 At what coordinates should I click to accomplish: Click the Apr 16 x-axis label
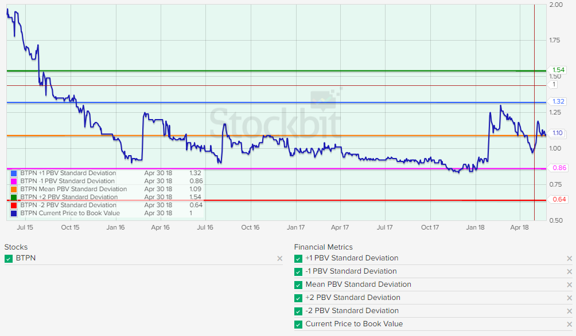[x=161, y=228]
